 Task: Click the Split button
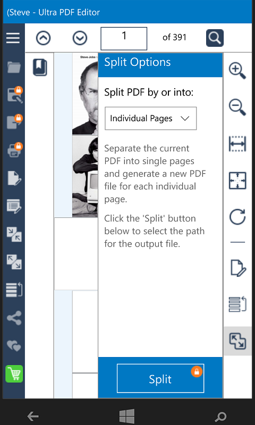pyautogui.click(x=160, y=378)
